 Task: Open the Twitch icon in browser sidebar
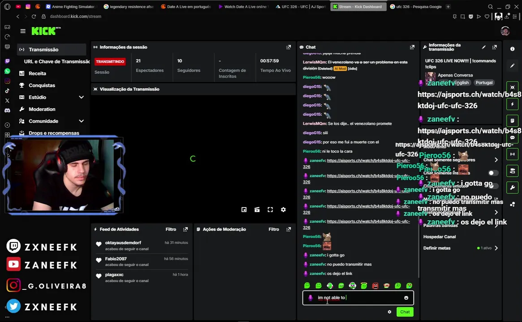tap(7, 61)
